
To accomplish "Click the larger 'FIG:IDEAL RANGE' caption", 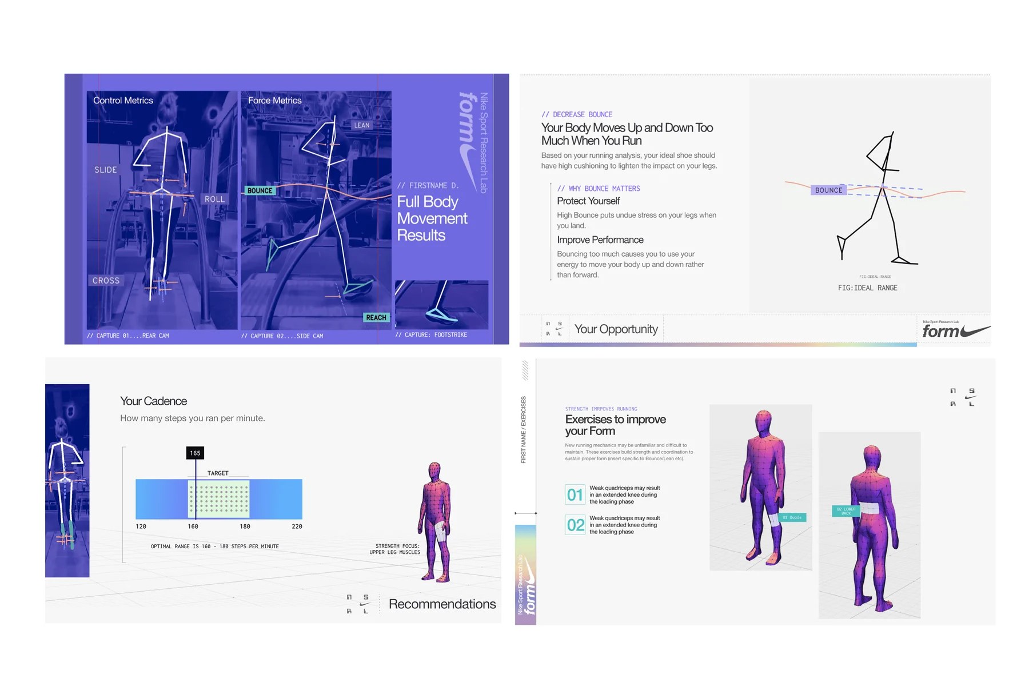I will [868, 288].
